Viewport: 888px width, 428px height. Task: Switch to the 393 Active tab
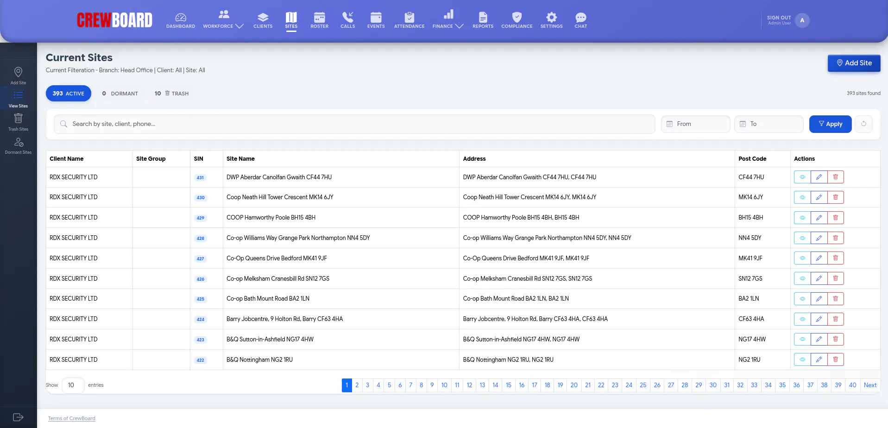68,94
